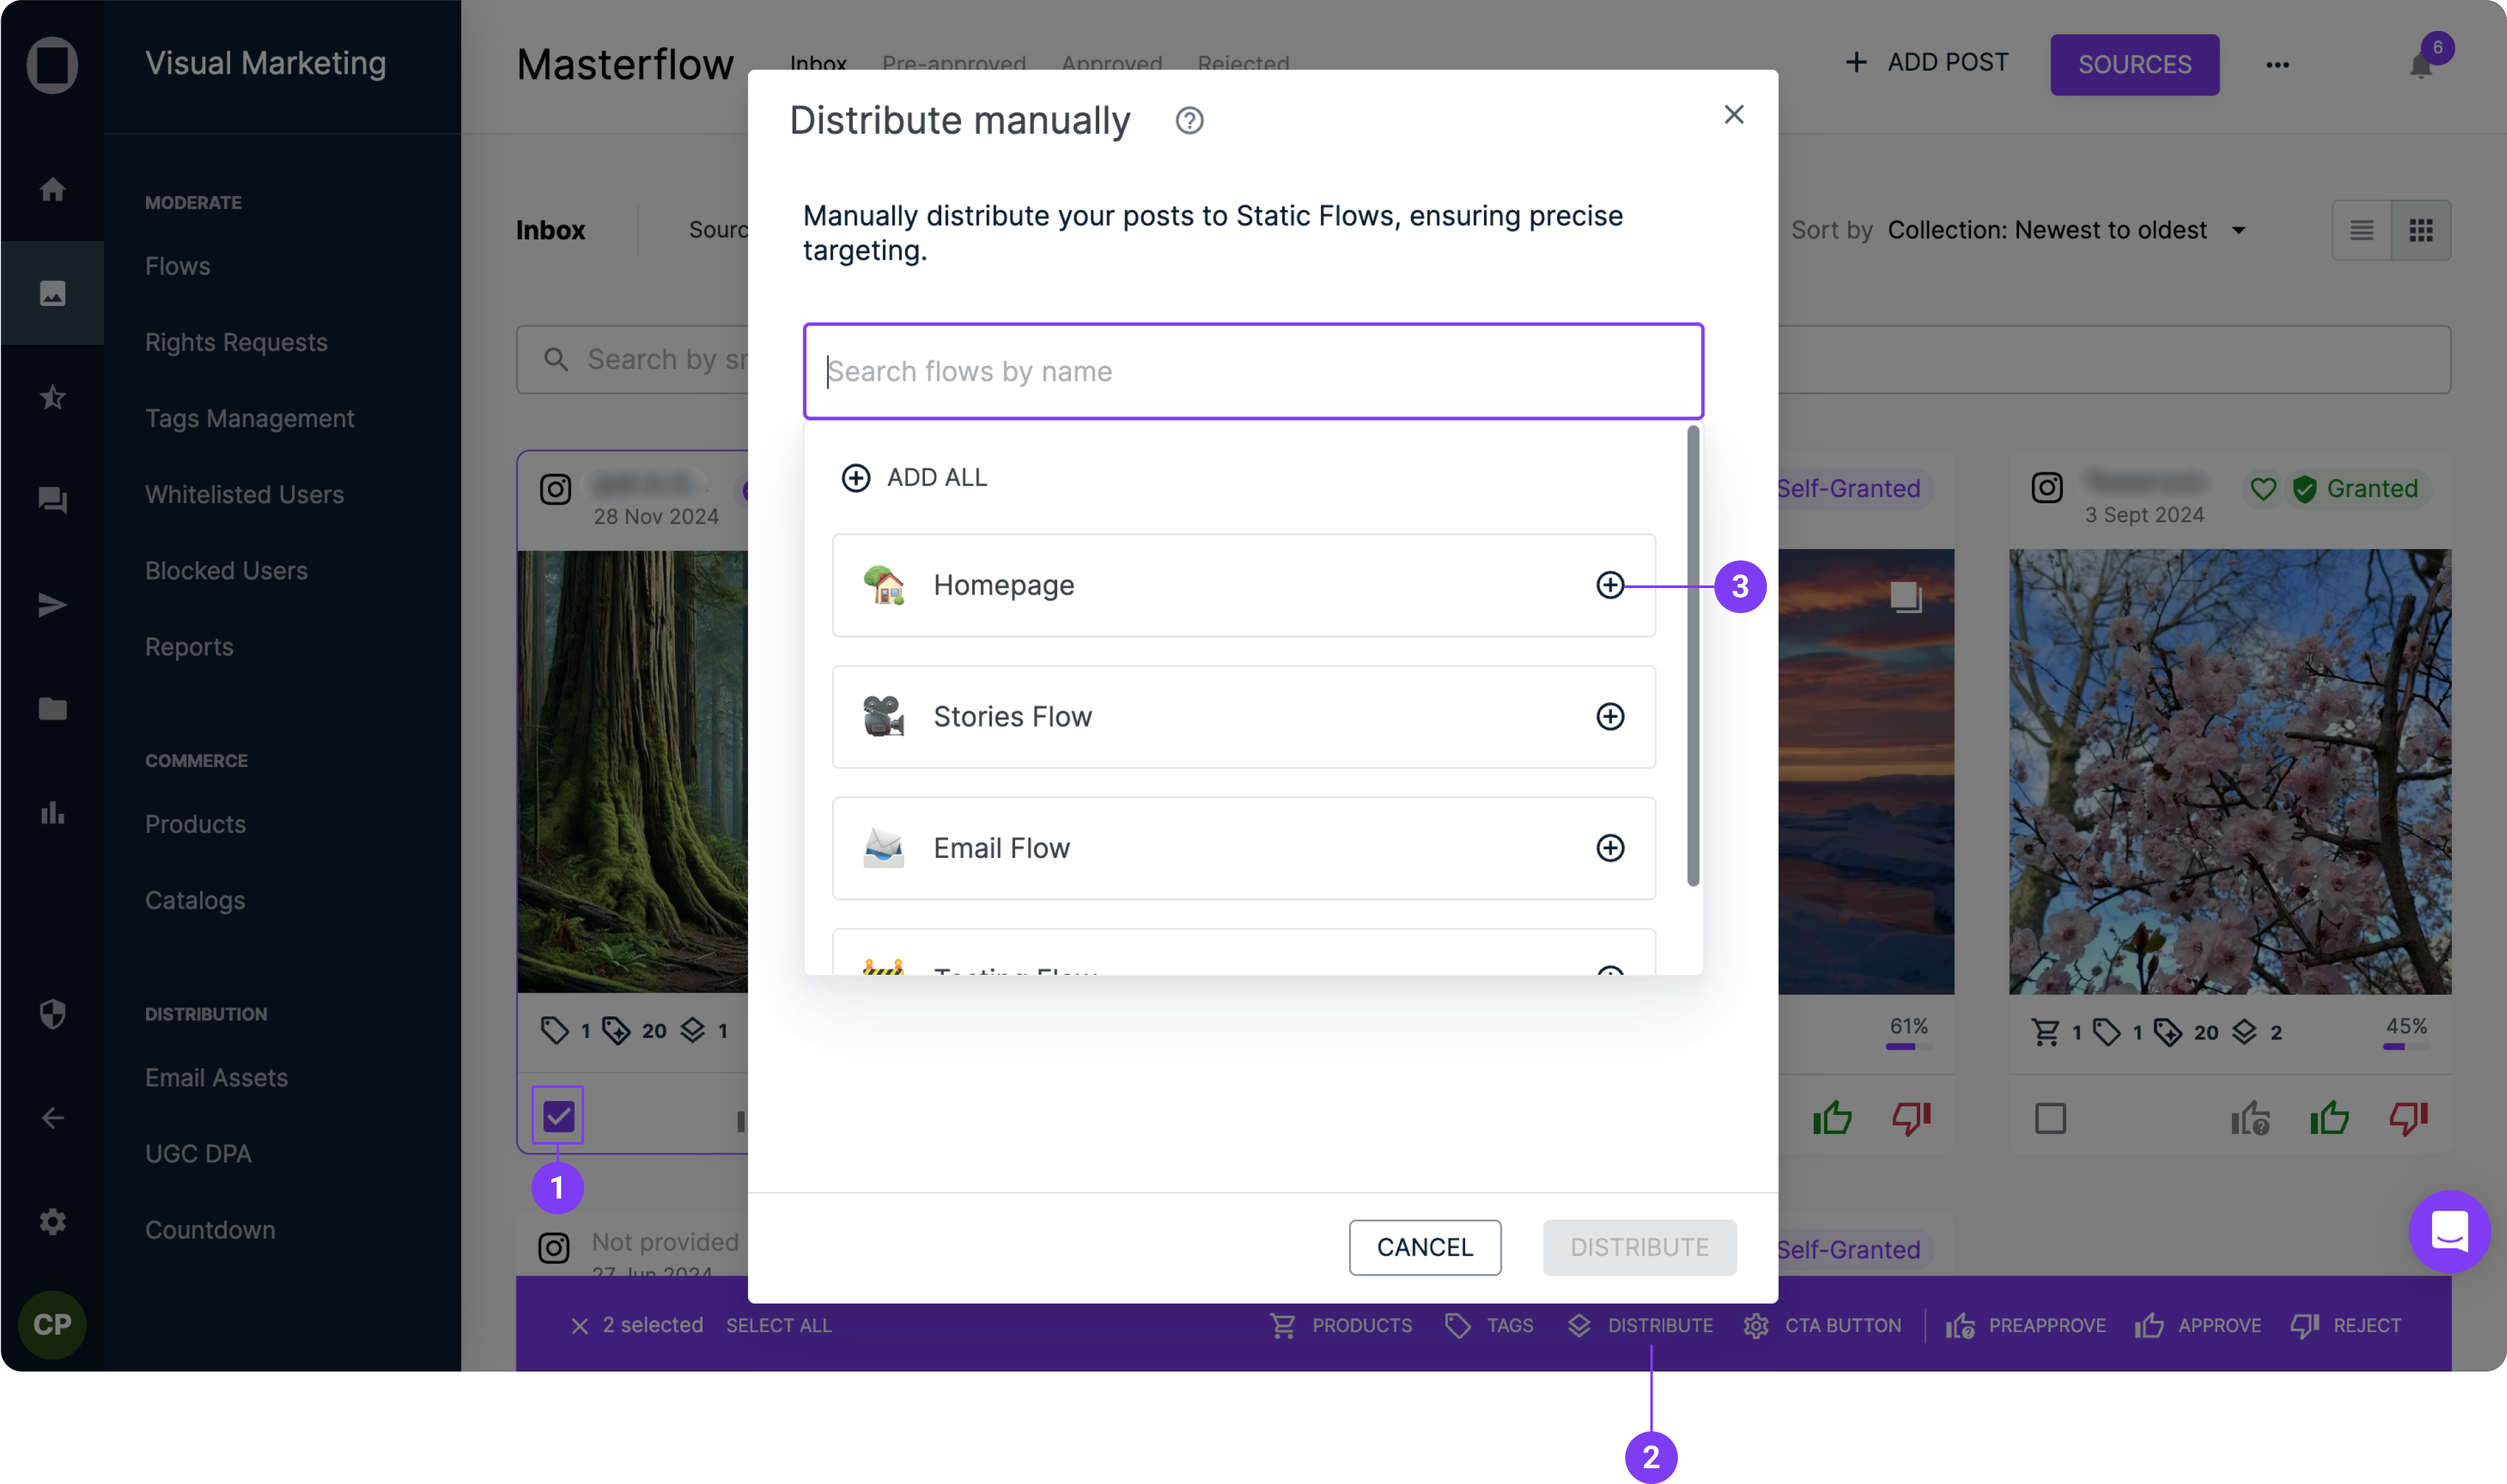Clear selection with the X beside 2 selected
This screenshot has width=2507, height=1484.
579,1326
